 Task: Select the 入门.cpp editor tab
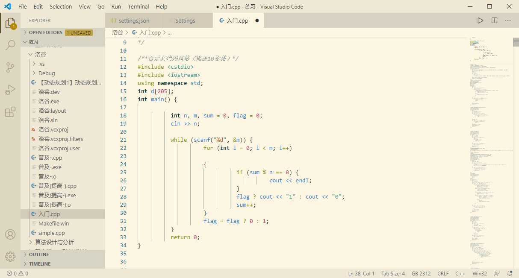237,20
